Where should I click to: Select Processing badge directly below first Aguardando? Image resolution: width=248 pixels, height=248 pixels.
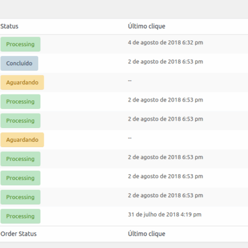tap(20, 102)
